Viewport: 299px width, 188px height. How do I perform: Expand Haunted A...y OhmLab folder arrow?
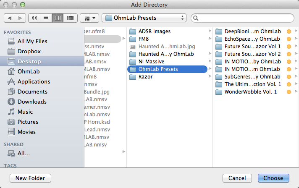[x=210, y=54]
